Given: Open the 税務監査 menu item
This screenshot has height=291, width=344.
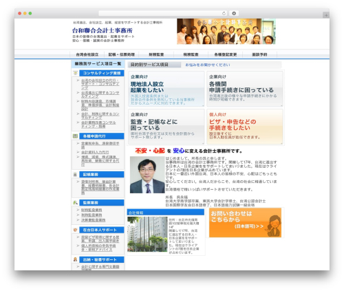Looking at the screenshot, I should coord(191,54).
